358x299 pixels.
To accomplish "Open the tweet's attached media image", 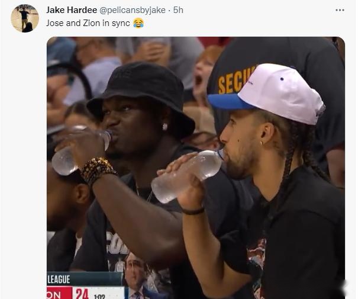I will click(x=196, y=168).
